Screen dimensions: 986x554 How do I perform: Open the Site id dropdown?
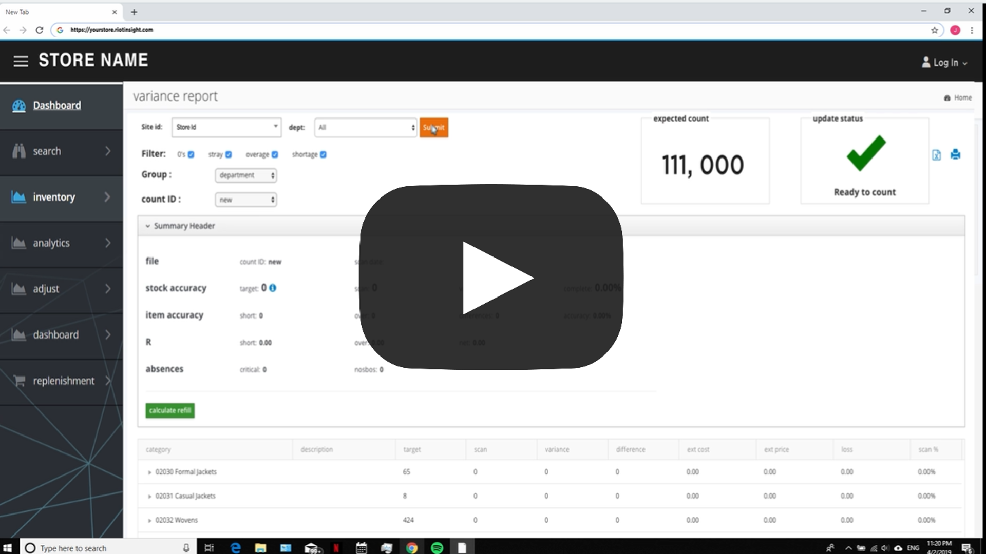tap(226, 127)
